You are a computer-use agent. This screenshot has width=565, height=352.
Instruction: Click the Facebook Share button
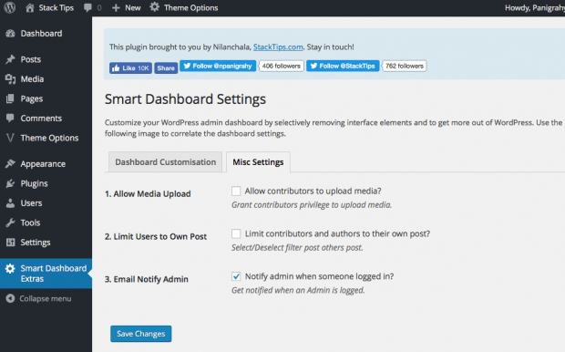[x=166, y=68]
